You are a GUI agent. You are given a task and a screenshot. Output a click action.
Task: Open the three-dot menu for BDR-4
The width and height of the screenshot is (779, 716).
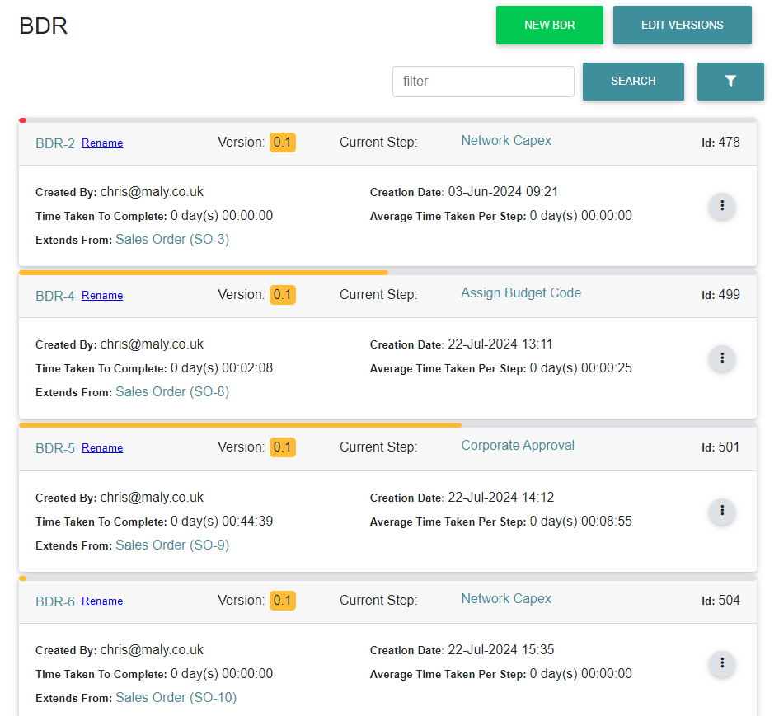[722, 358]
